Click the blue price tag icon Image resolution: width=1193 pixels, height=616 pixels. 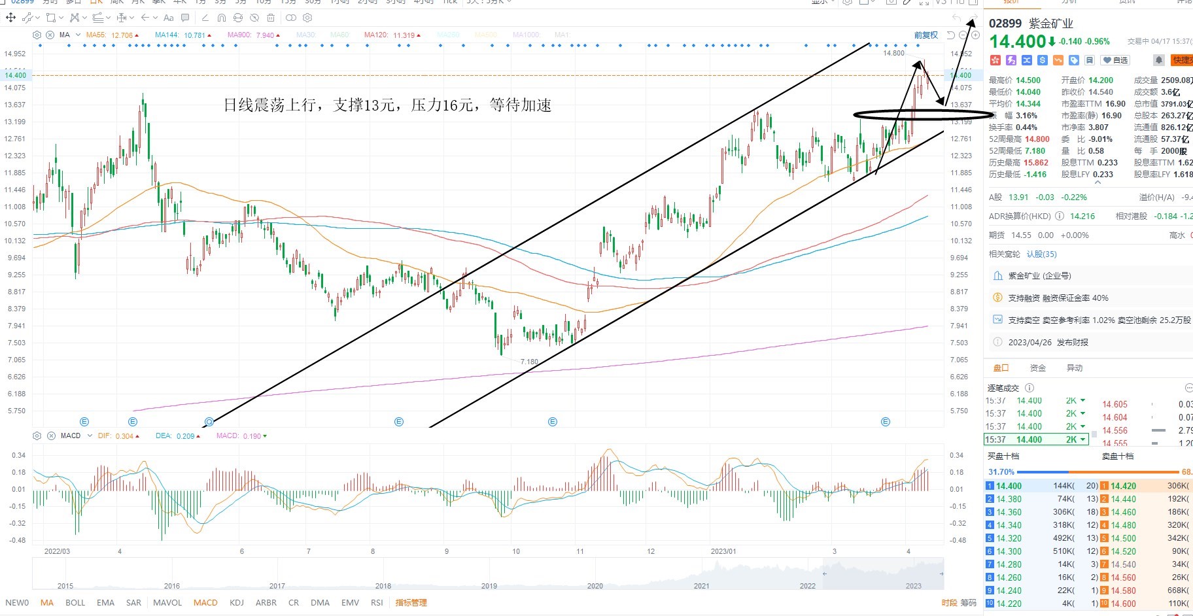point(1074,60)
